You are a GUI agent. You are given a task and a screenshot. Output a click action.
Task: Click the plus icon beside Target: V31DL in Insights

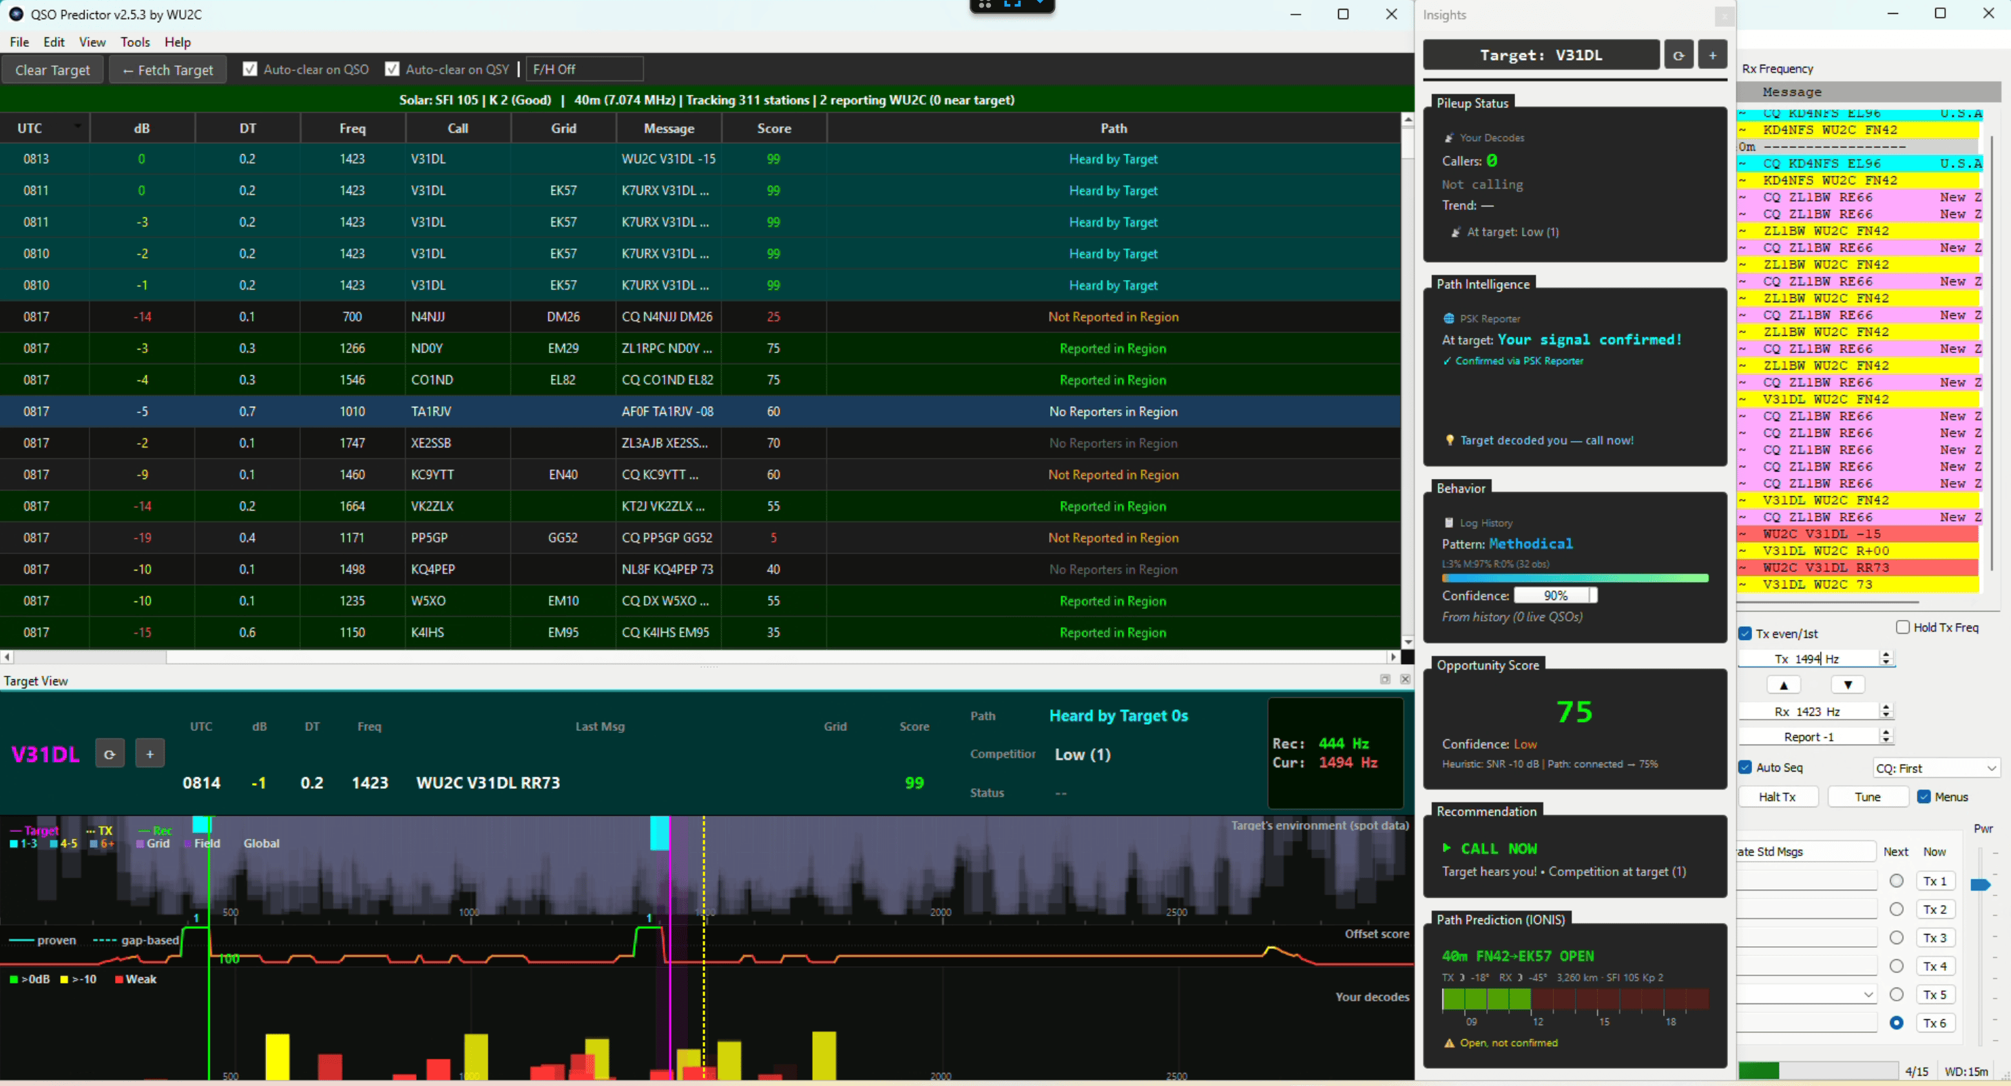coord(1713,55)
